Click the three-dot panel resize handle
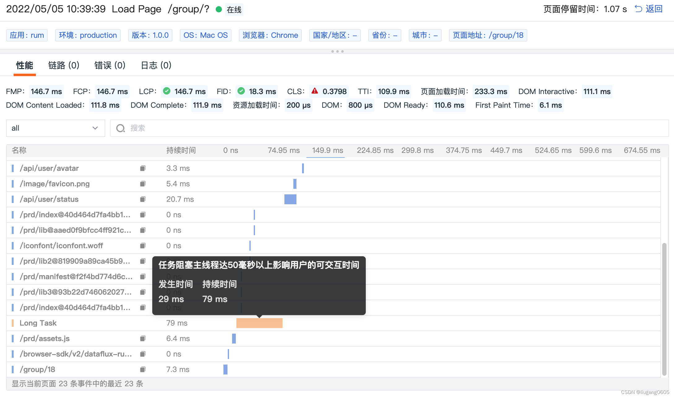 pyautogui.click(x=337, y=51)
